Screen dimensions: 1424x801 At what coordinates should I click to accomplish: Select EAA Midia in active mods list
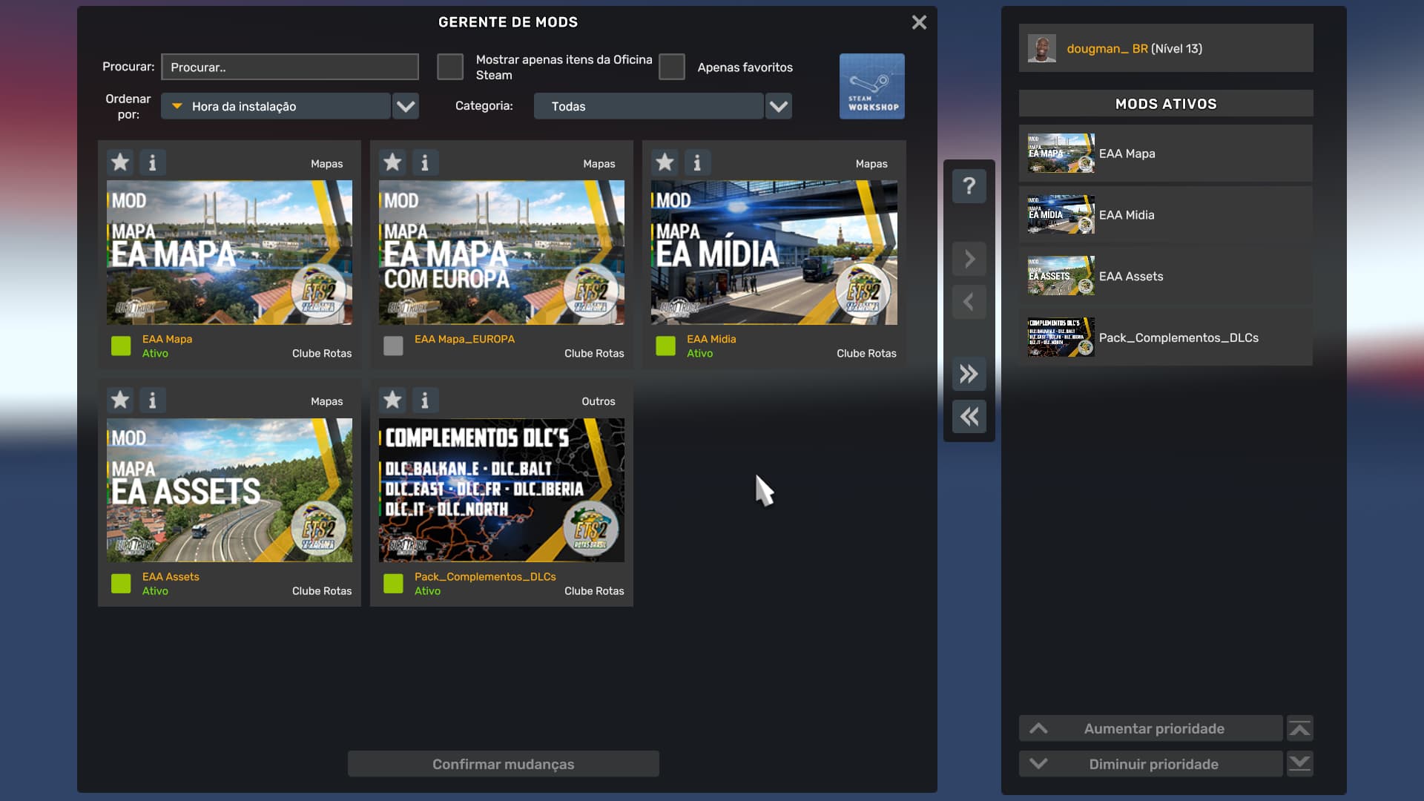tap(1166, 215)
